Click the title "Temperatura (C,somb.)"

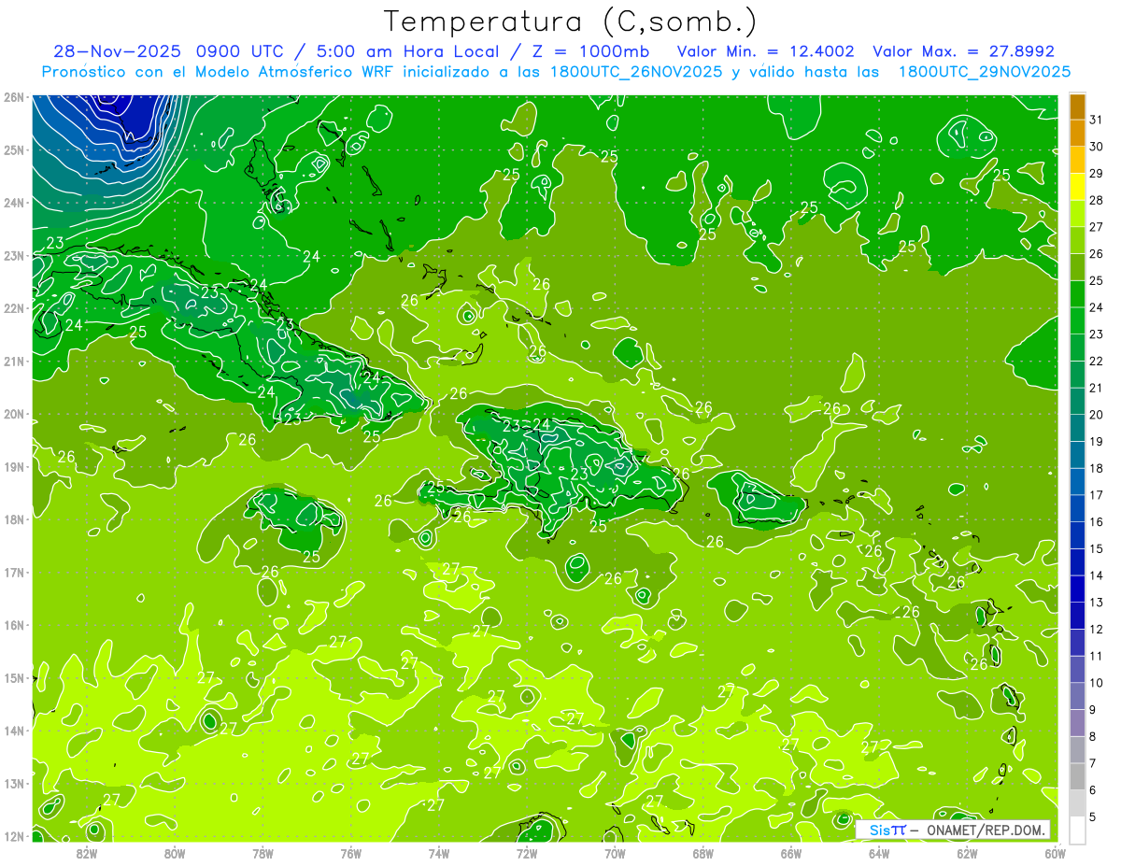tap(571, 22)
